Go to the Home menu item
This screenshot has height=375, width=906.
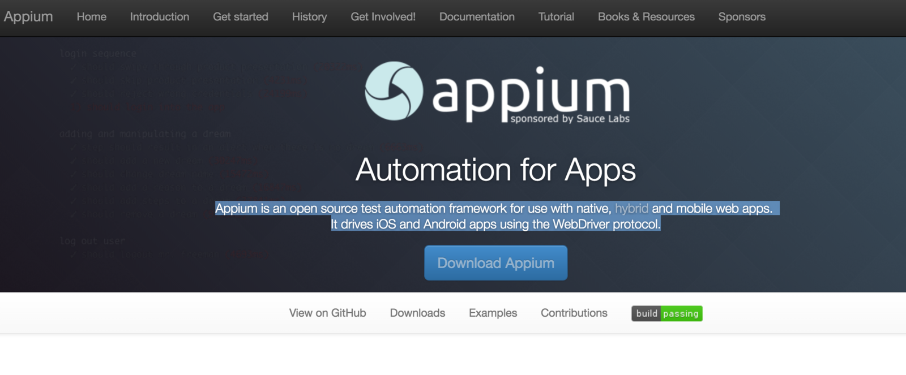tap(92, 17)
